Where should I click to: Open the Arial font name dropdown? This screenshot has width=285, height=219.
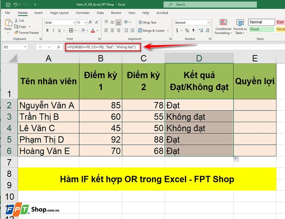(74, 22)
